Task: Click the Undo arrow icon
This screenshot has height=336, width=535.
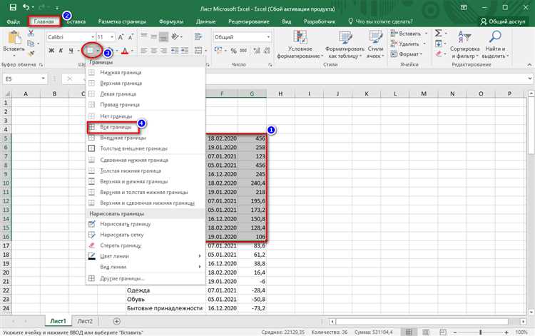Action: click(x=26, y=7)
